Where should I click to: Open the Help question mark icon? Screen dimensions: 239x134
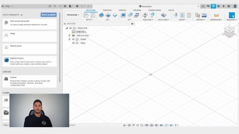[229, 6]
